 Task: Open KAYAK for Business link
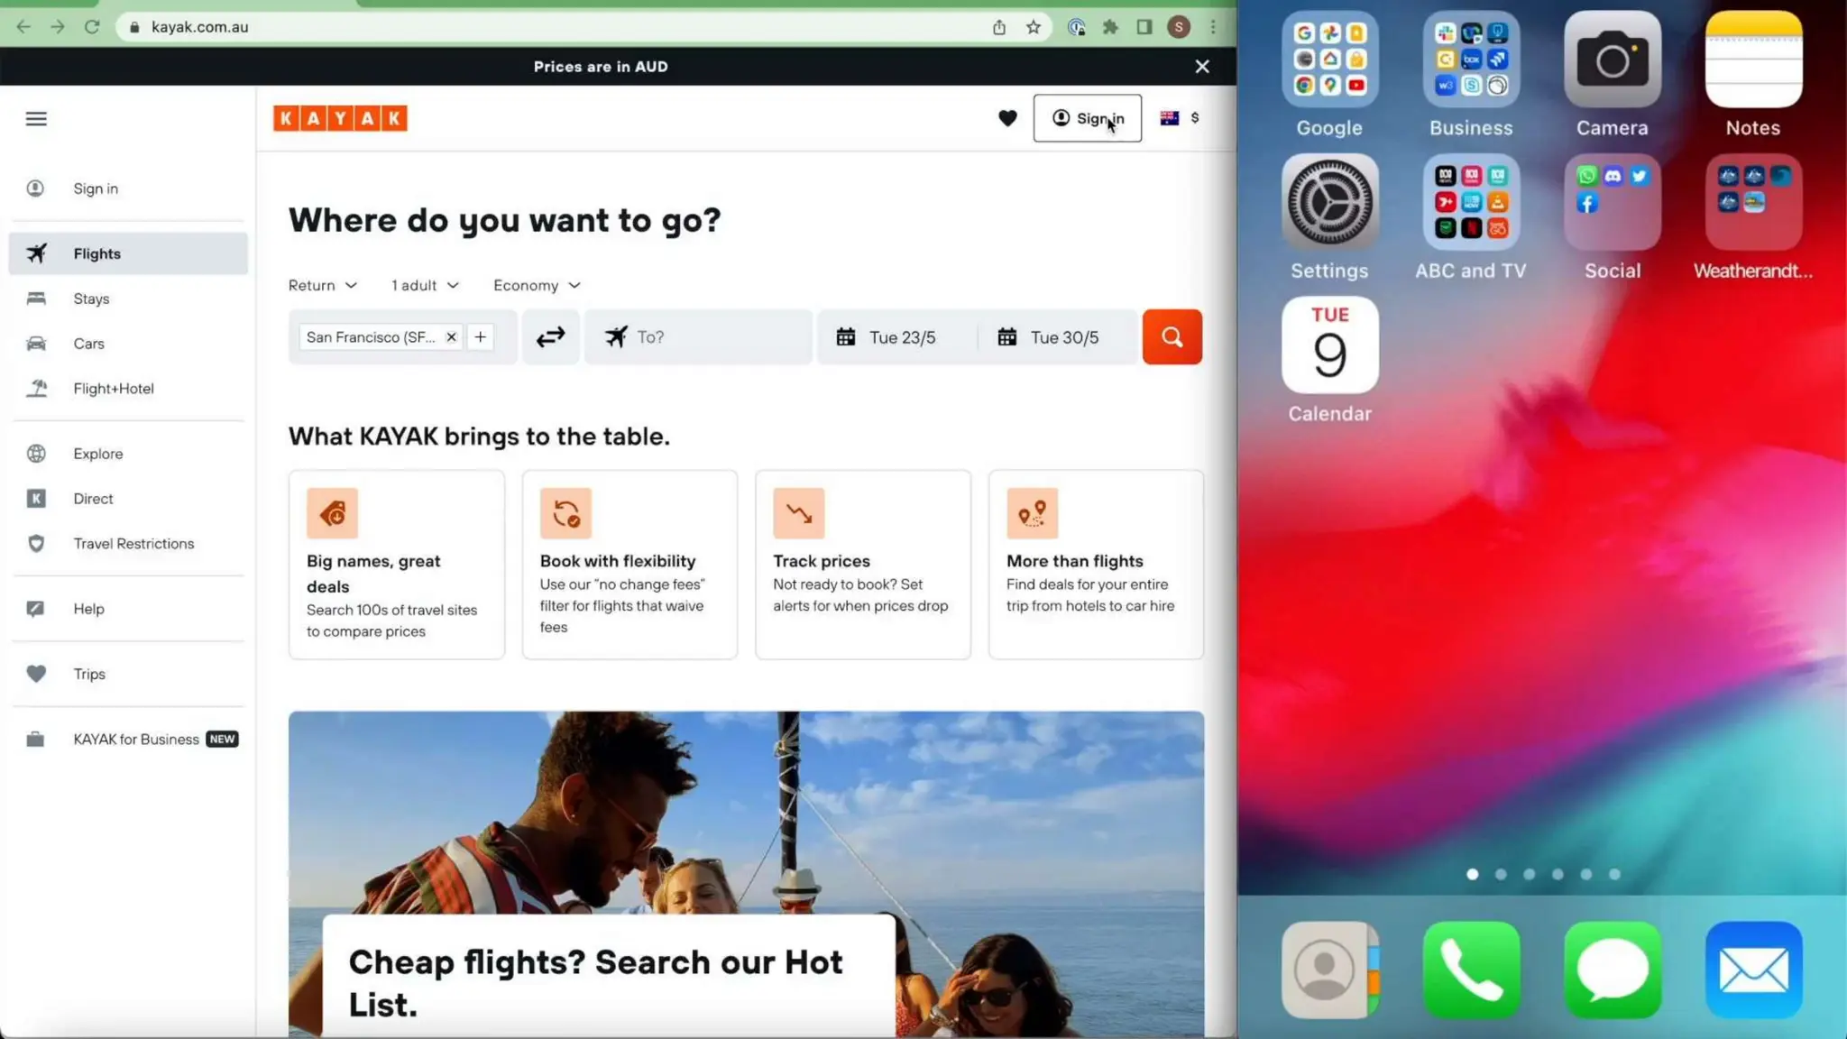tap(136, 740)
